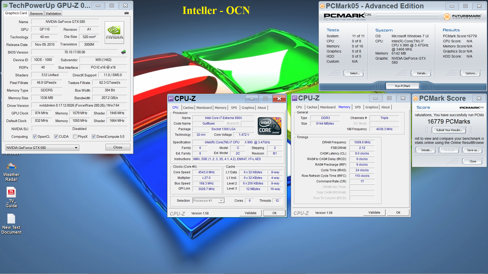Click OK in the left CPU-Z window
Viewport: 488px width, 274px height.
point(274,213)
